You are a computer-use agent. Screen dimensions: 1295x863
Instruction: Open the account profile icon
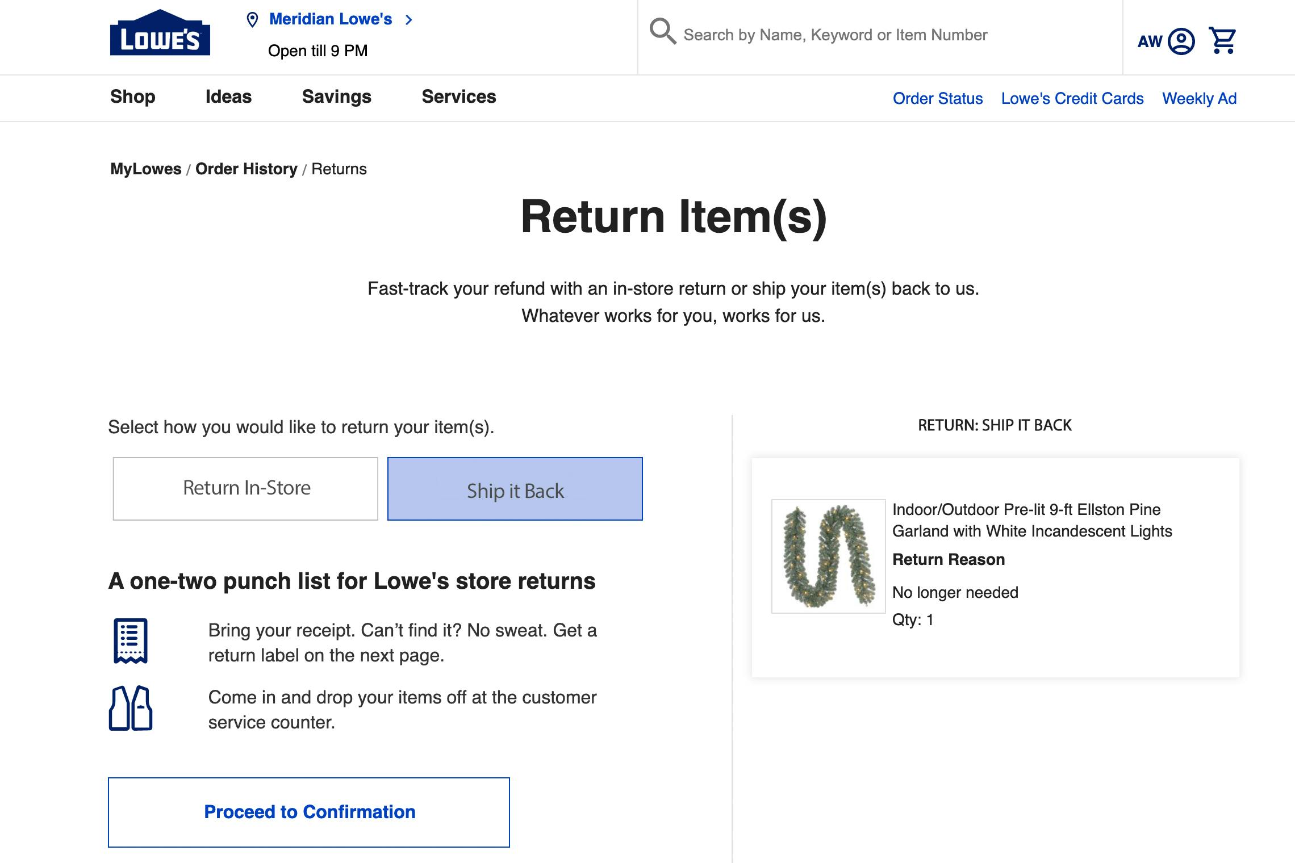[x=1181, y=41]
